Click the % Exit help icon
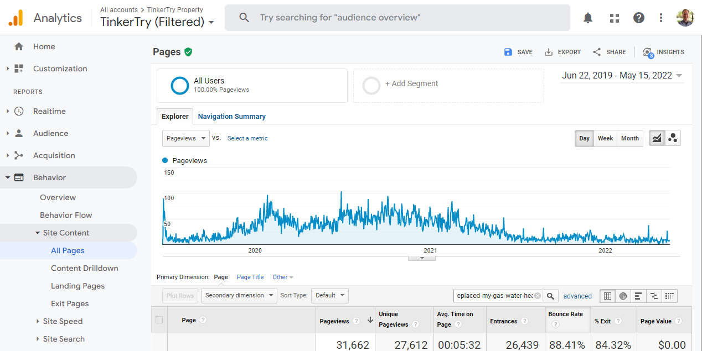This screenshot has height=351, width=702. [618, 321]
